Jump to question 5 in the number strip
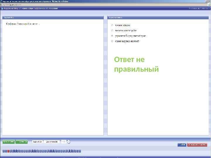 click(x=13, y=151)
